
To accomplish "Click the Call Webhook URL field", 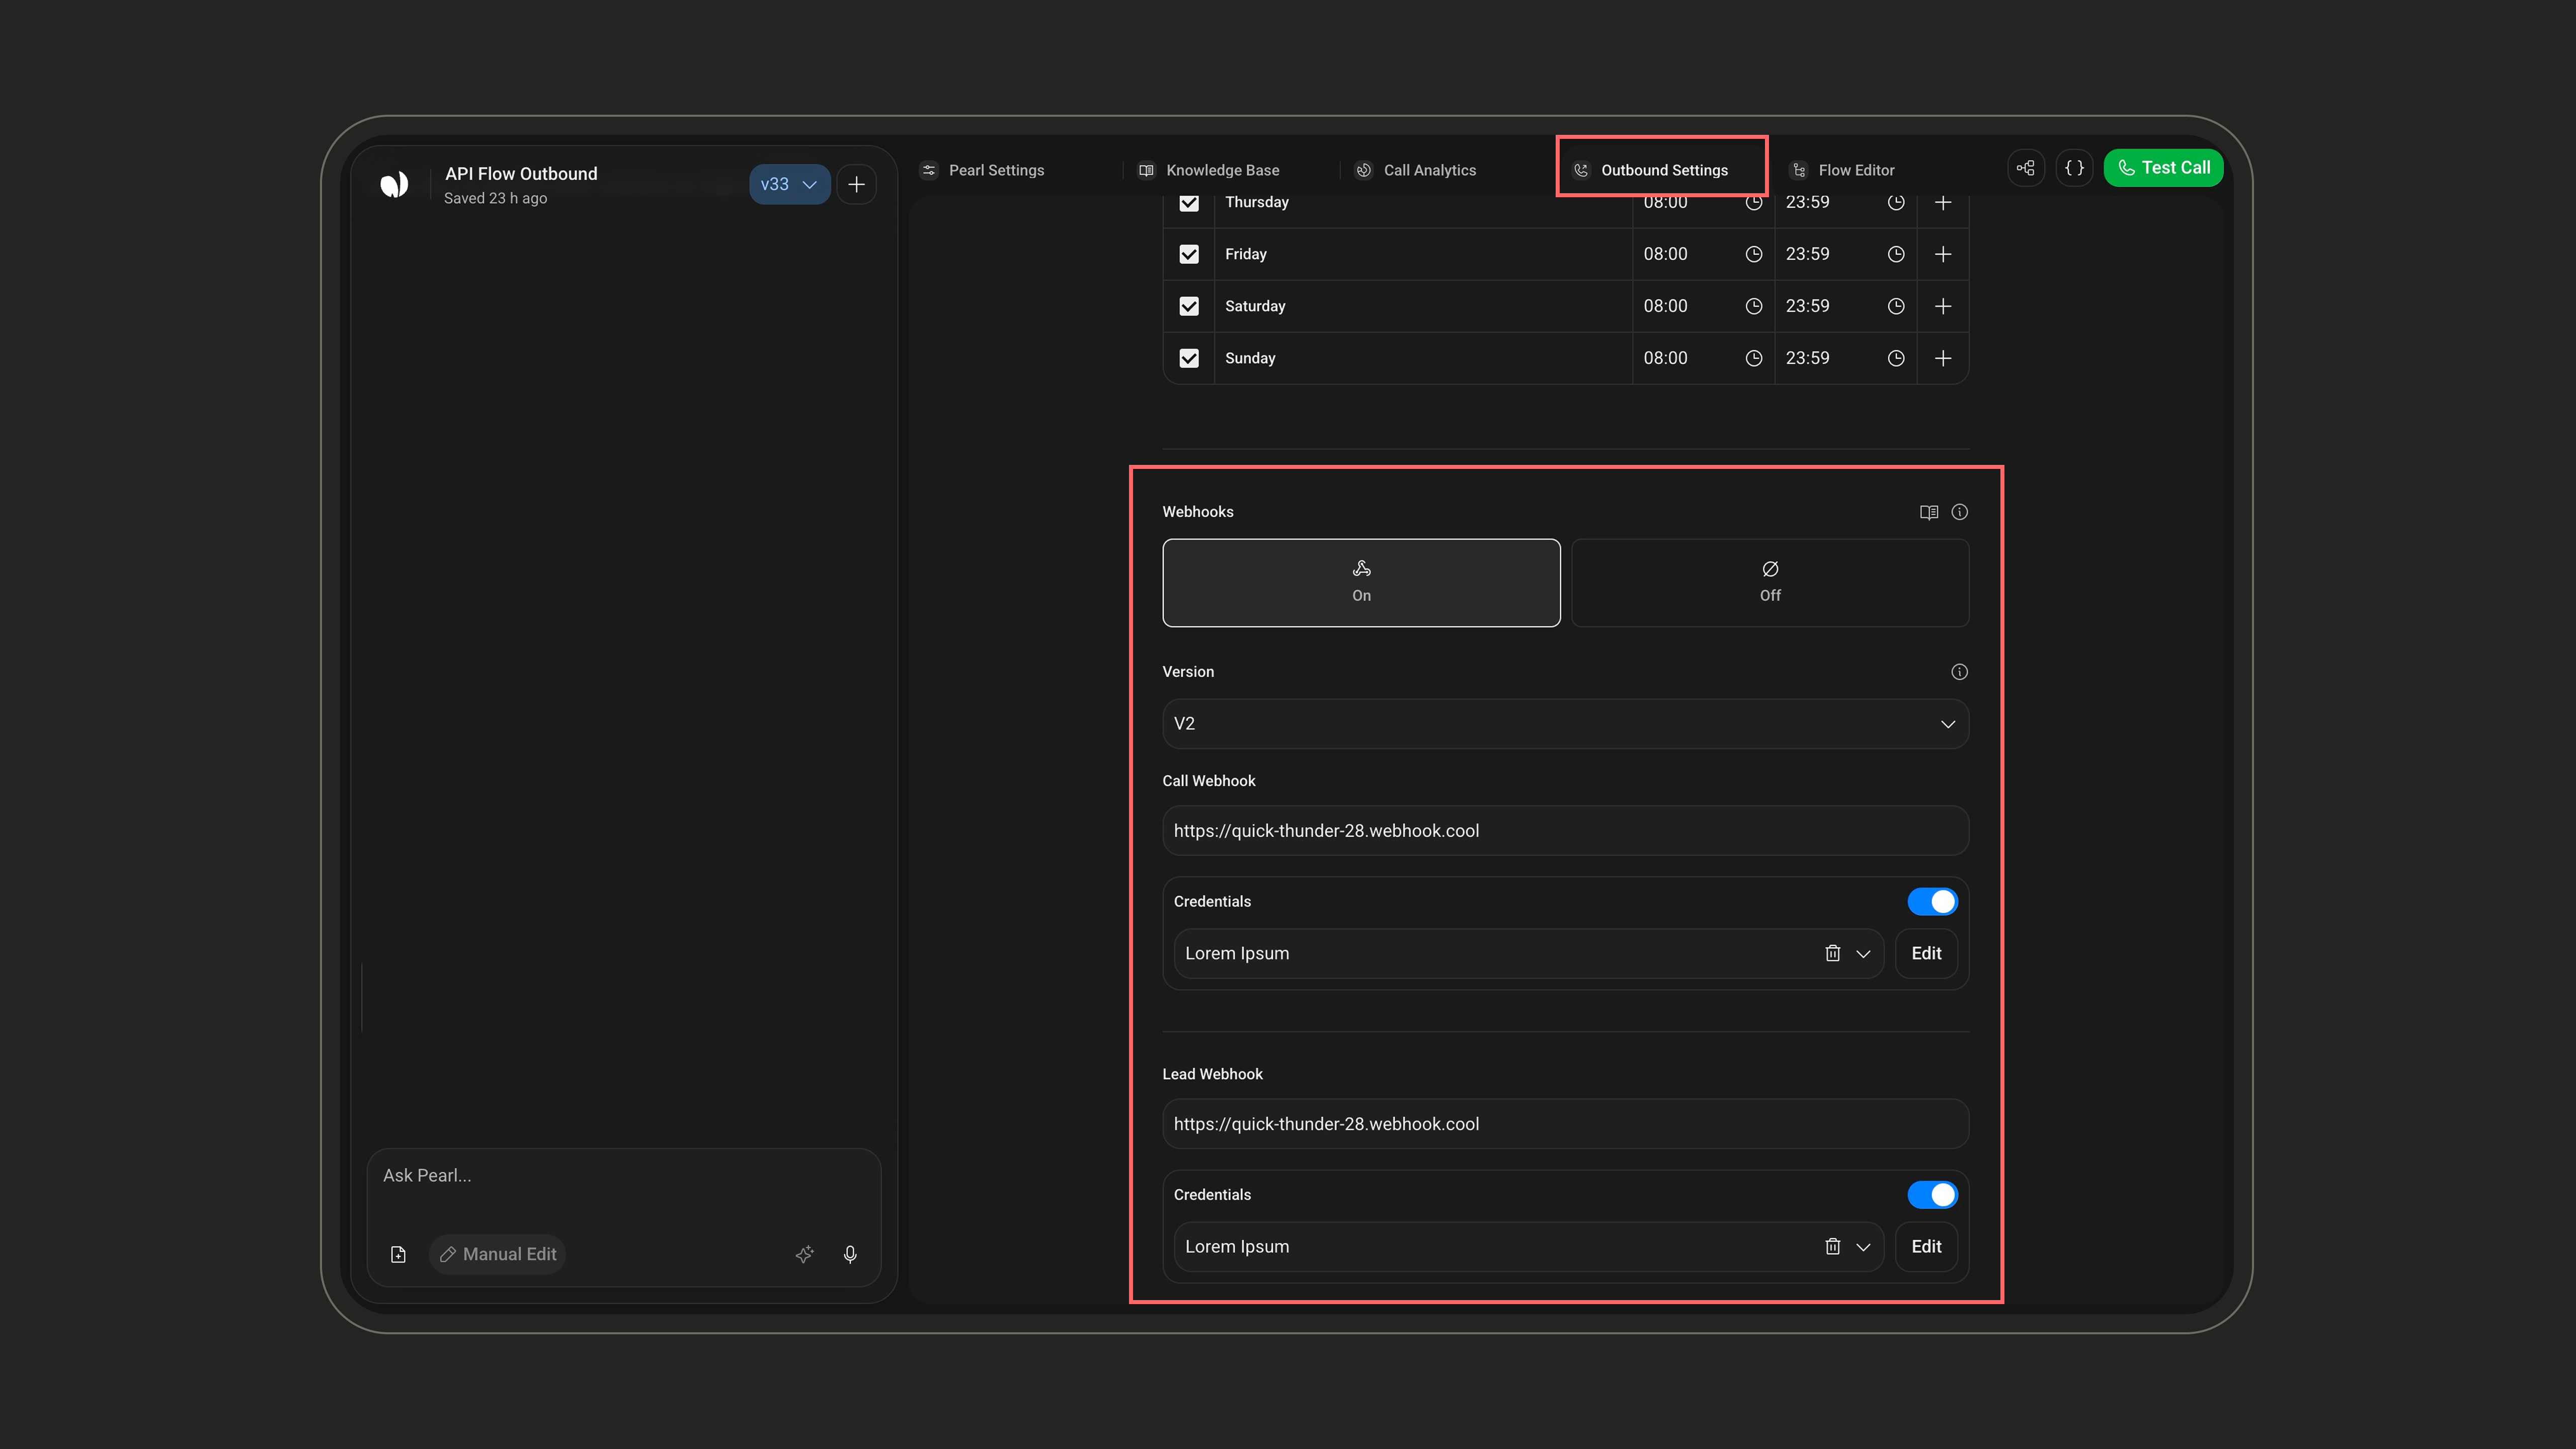I will click(1565, 831).
